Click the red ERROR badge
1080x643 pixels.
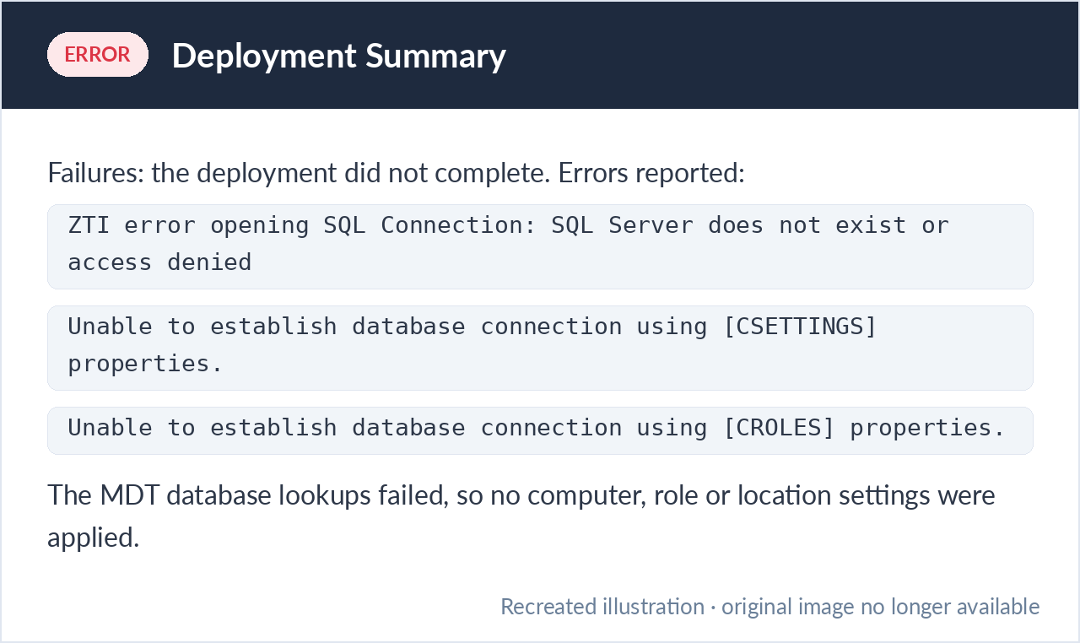tap(98, 55)
